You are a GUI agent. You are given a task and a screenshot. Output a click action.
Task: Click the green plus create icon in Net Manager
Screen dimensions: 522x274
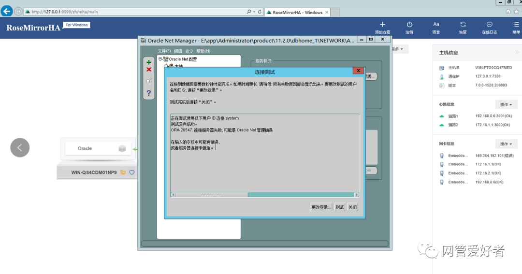(149, 62)
